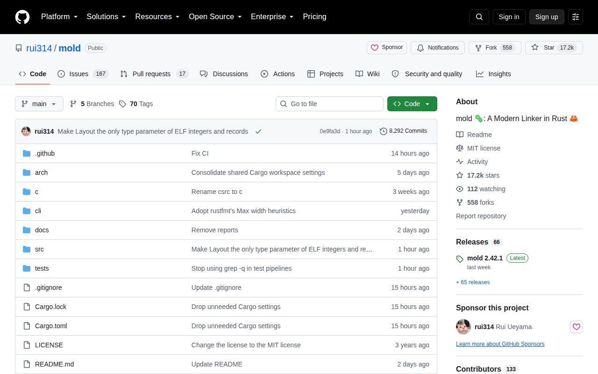This screenshot has width=598, height=374.
Task: Expand the Resources menu
Action: click(x=157, y=17)
